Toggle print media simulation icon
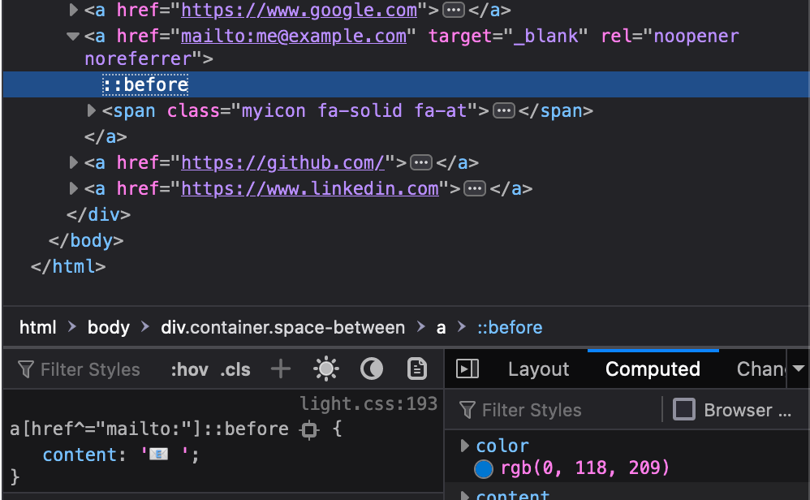The image size is (810, 500). [416, 369]
